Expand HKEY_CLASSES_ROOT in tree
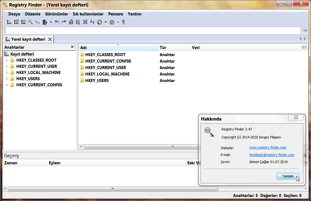 point(7,60)
